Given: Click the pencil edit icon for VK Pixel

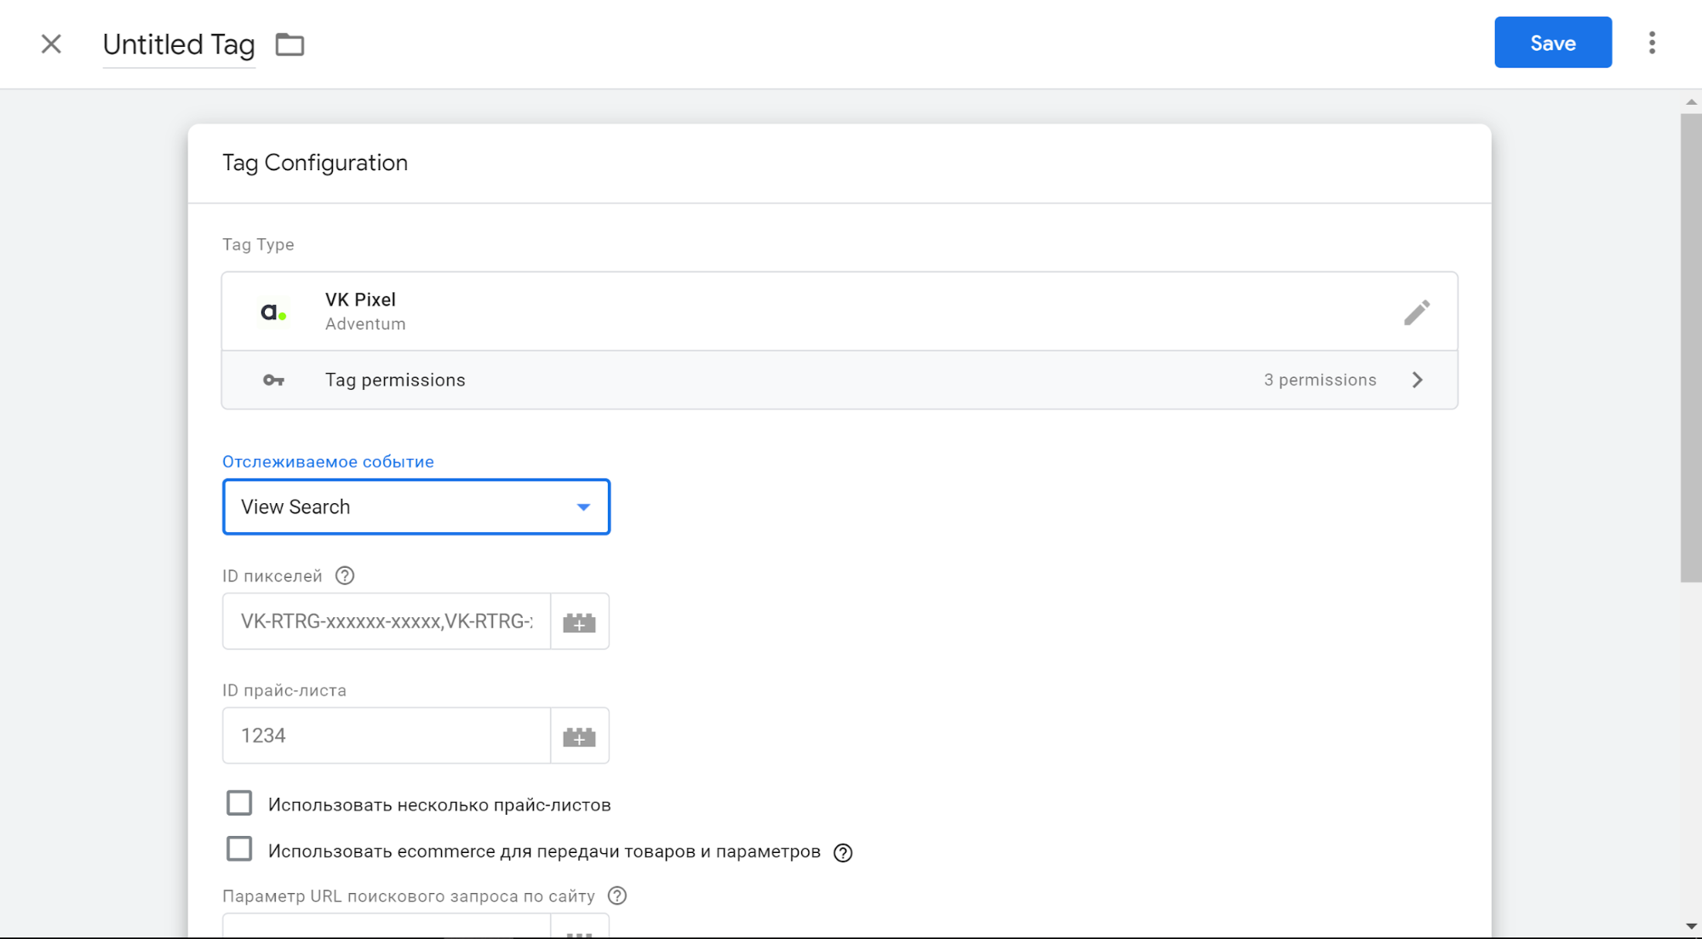Looking at the screenshot, I should coord(1416,312).
